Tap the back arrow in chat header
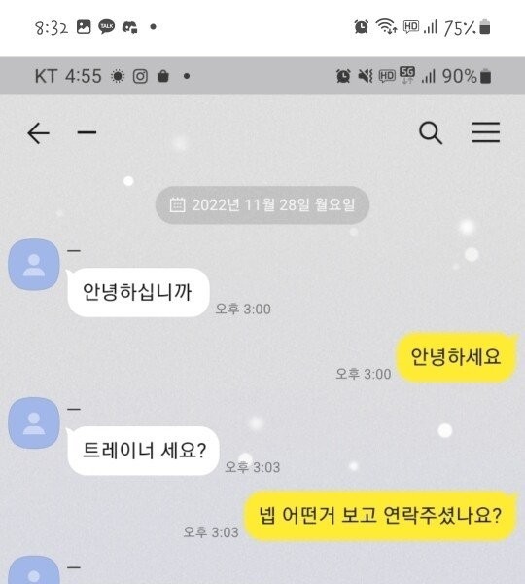 38,133
